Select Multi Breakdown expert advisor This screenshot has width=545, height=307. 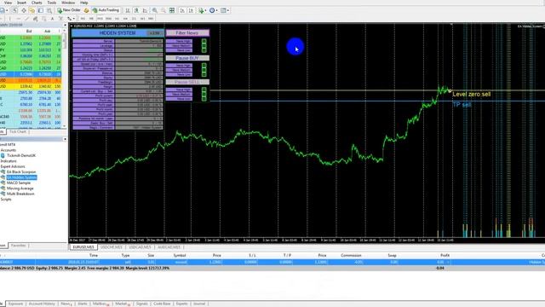[x=20, y=194]
